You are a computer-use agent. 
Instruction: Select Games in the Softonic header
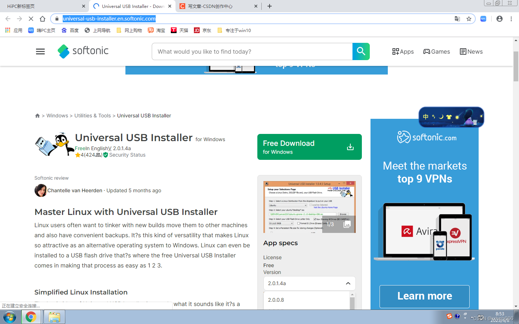pos(436,51)
